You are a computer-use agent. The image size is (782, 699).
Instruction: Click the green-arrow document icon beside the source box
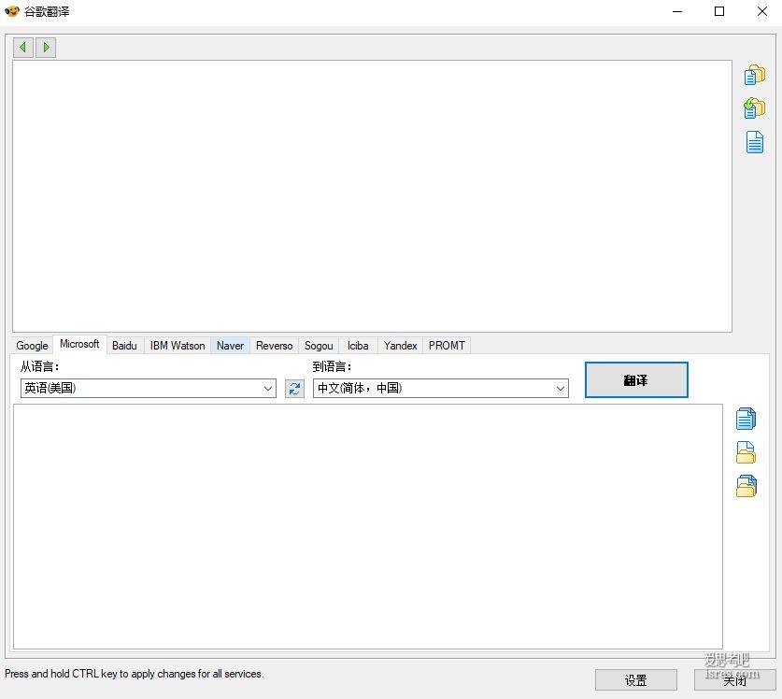point(755,108)
